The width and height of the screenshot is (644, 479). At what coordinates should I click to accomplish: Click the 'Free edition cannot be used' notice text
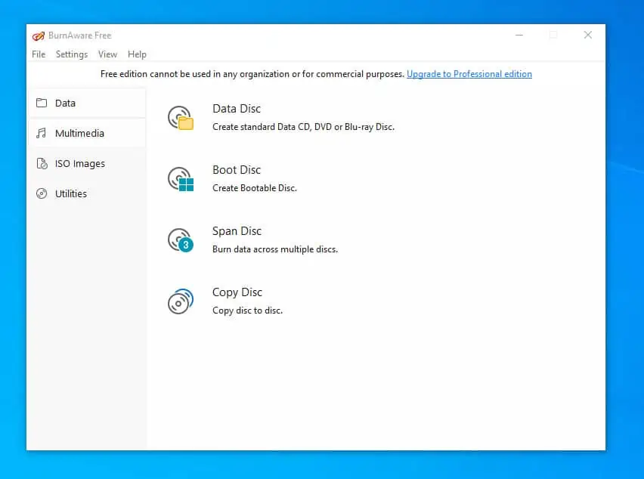[252, 74]
